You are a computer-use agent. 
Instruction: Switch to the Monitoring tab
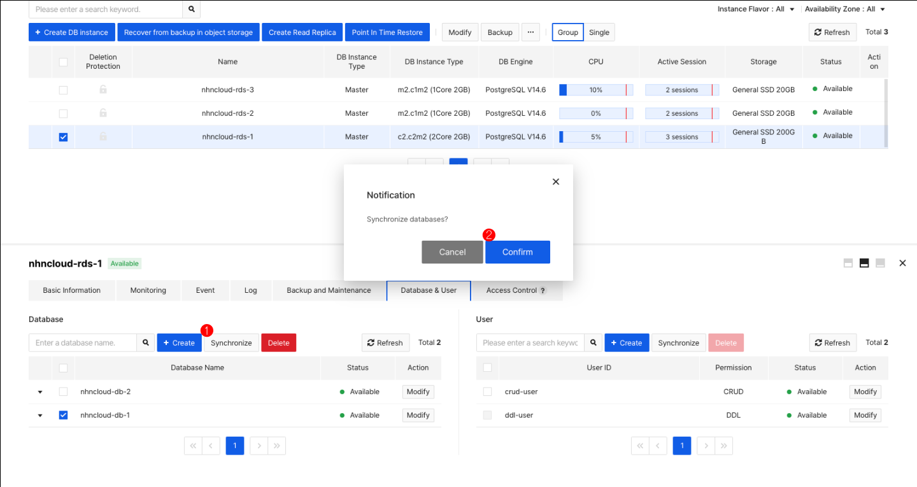[148, 290]
